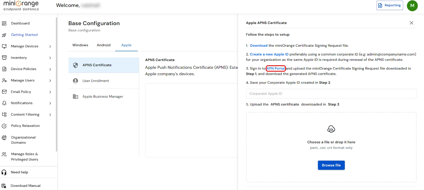This screenshot has height=190, width=424.
Task: Click the Apple Business Manager building icon
Action: click(x=76, y=97)
